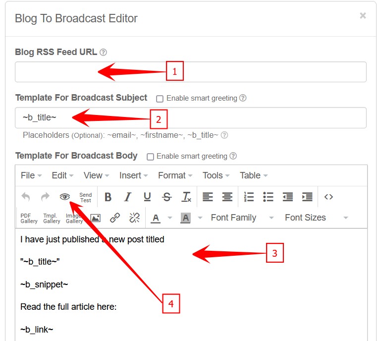The height and width of the screenshot is (341, 381).
Task: Click the background color swatch icon
Action: coord(186,218)
